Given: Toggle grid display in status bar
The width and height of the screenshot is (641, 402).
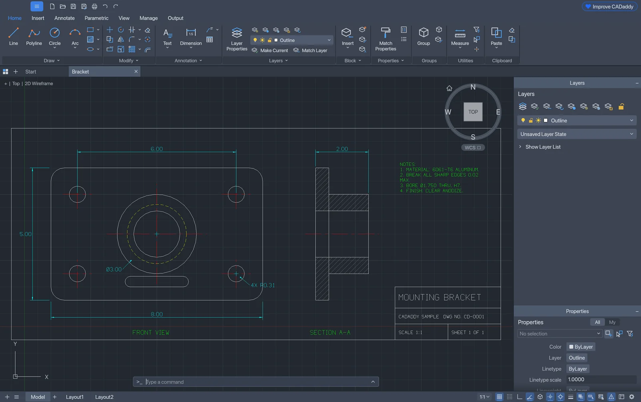Looking at the screenshot, I should 499,397.
